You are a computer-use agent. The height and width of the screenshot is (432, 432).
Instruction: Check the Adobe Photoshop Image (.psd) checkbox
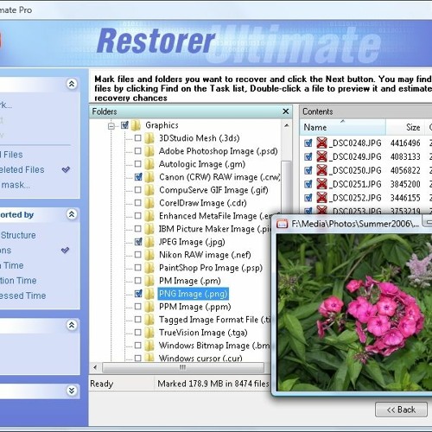[138, 151]
